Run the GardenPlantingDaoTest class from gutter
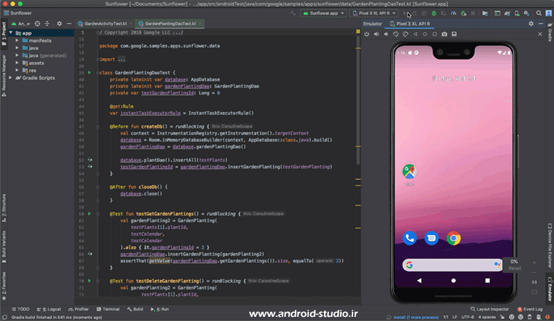The width and height of the screenshot is (554, 321). click(x=89, y=72)
